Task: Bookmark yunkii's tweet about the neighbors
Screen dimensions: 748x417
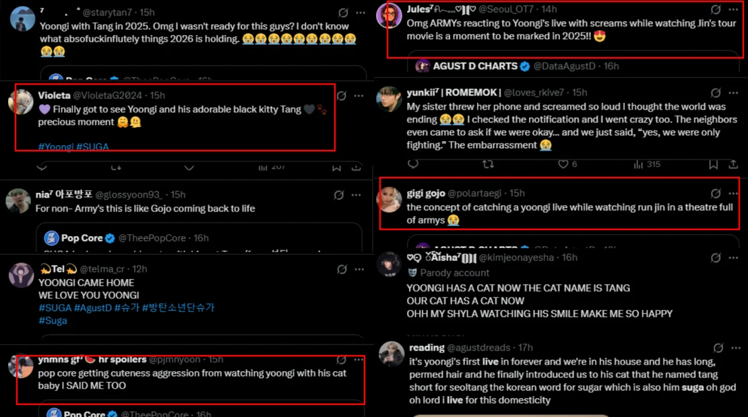Action: click(713, 164)
